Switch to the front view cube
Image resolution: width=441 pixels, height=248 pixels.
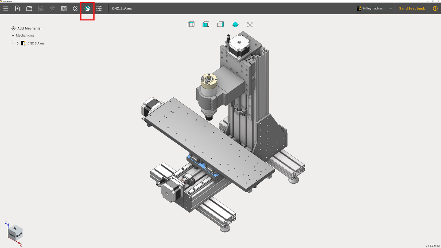click(205, 24)
